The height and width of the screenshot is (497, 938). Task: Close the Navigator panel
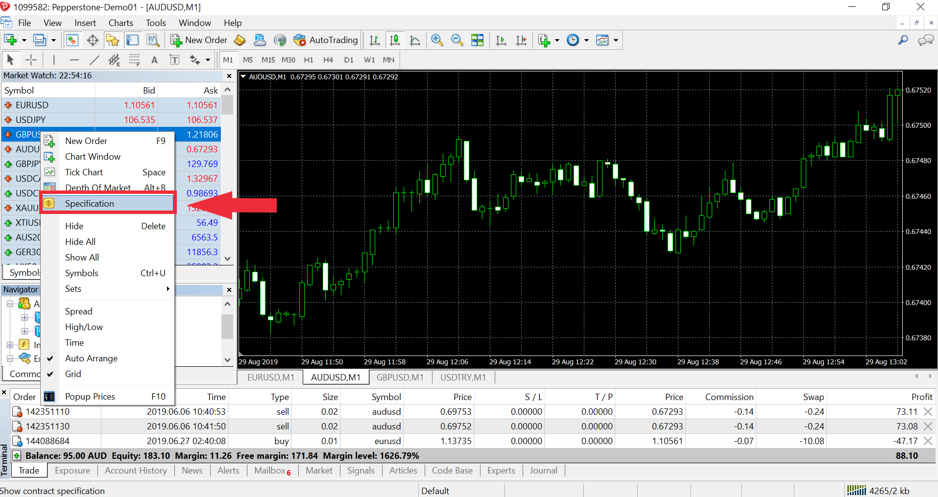click(229, 290)
